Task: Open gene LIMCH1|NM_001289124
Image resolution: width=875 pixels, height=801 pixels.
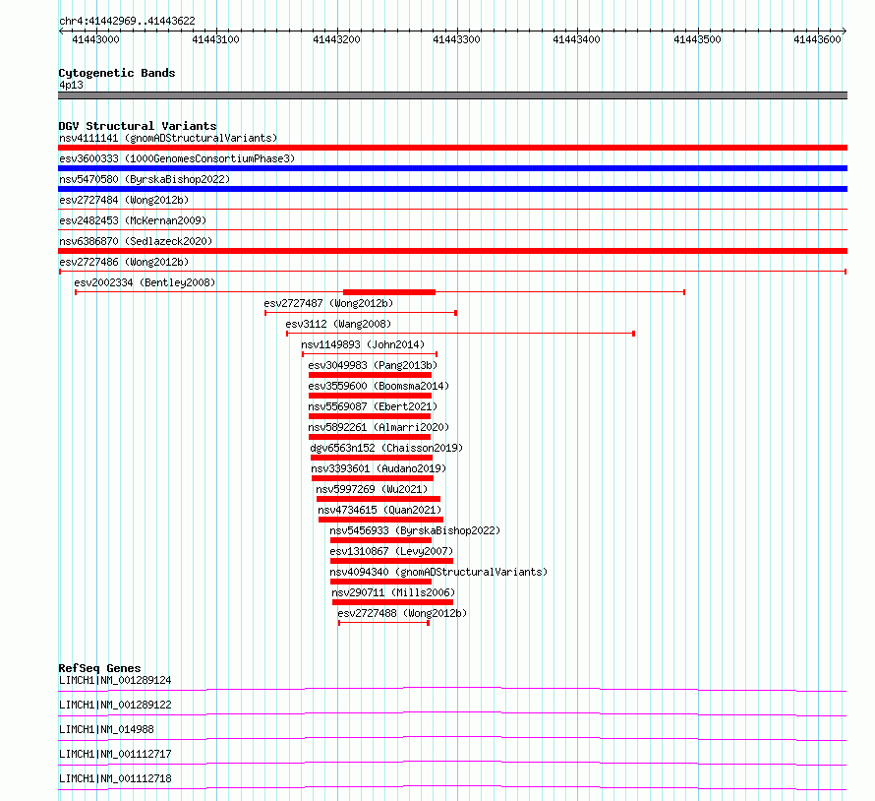Action: 115,680
